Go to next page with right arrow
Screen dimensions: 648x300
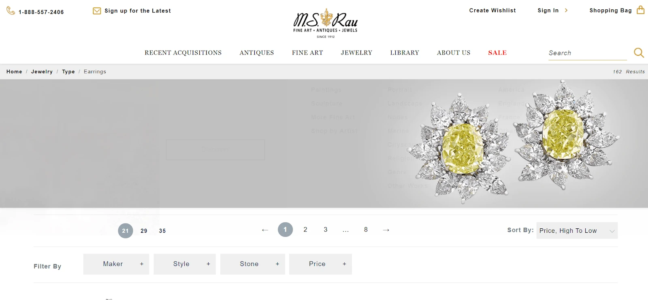click(x=386, y=230)
